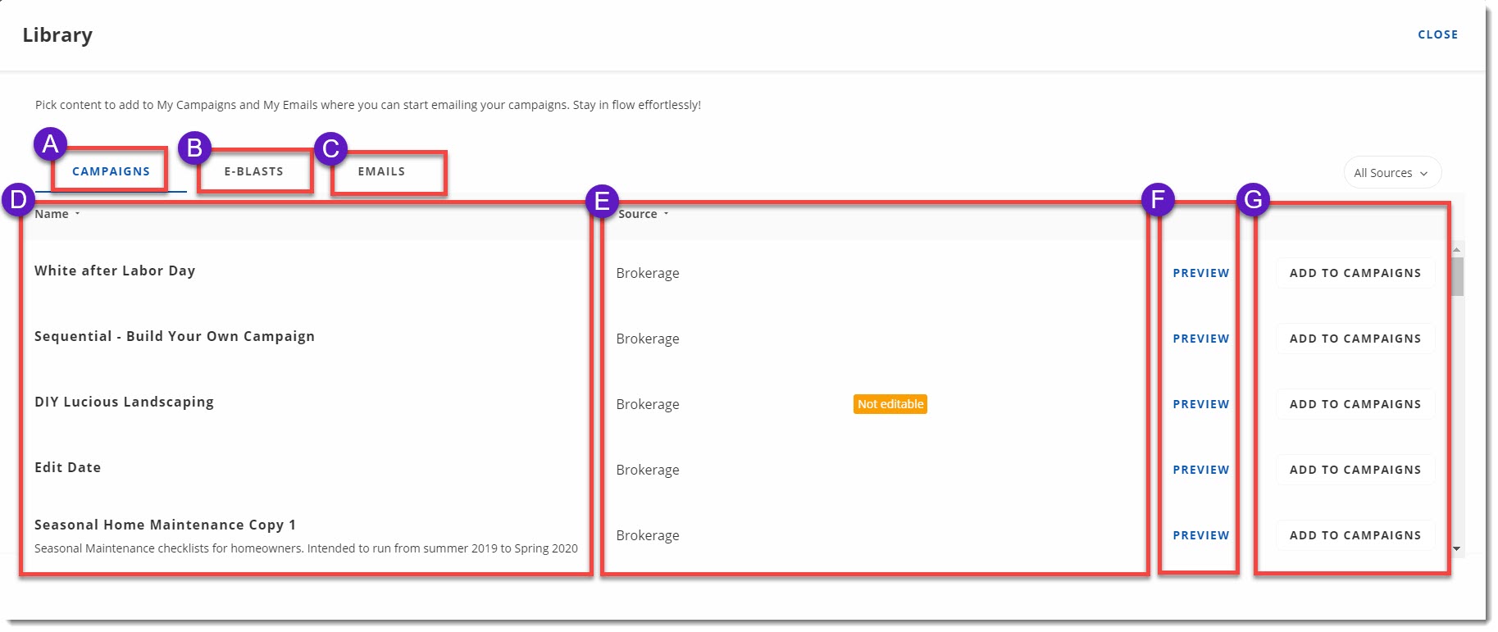Add Seasonal Home Maintenance Copy 1 to campaigns
This screenshot has width=1498, height=632.
[x=1355, y=535]
